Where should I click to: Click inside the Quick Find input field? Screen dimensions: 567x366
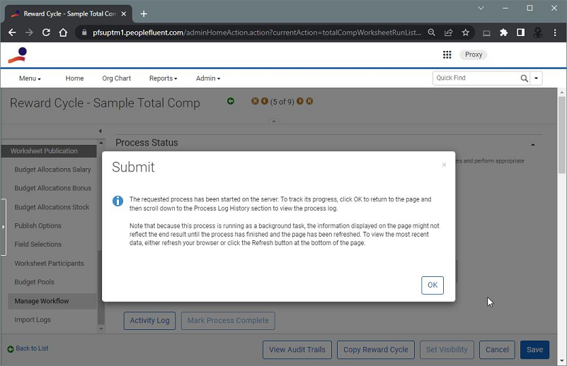(x=474, y=78)
